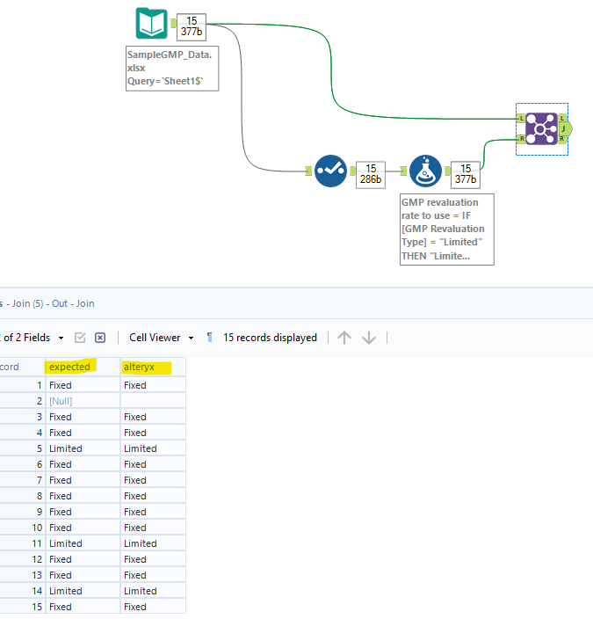593x641 pixels.
Task: Open the Formula tool flask icon
Action: [425, 171]
